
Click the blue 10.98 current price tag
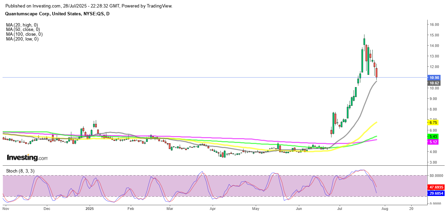tap(435, 78)
